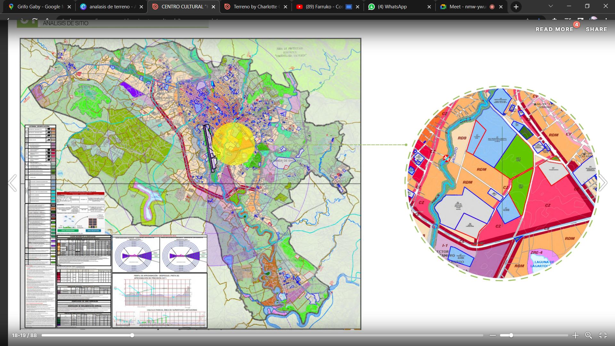615x346 pixels.
Task: Close the Meet tab
Action: (x=501, y=7)
